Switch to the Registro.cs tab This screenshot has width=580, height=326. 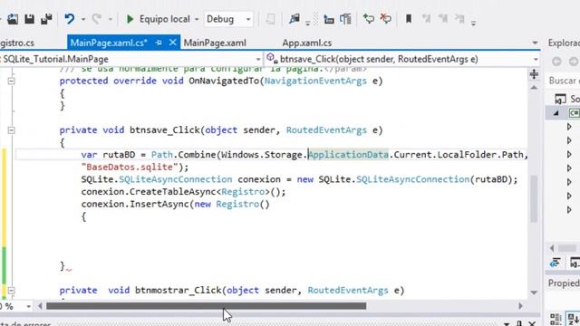click(x=17, y=43)
